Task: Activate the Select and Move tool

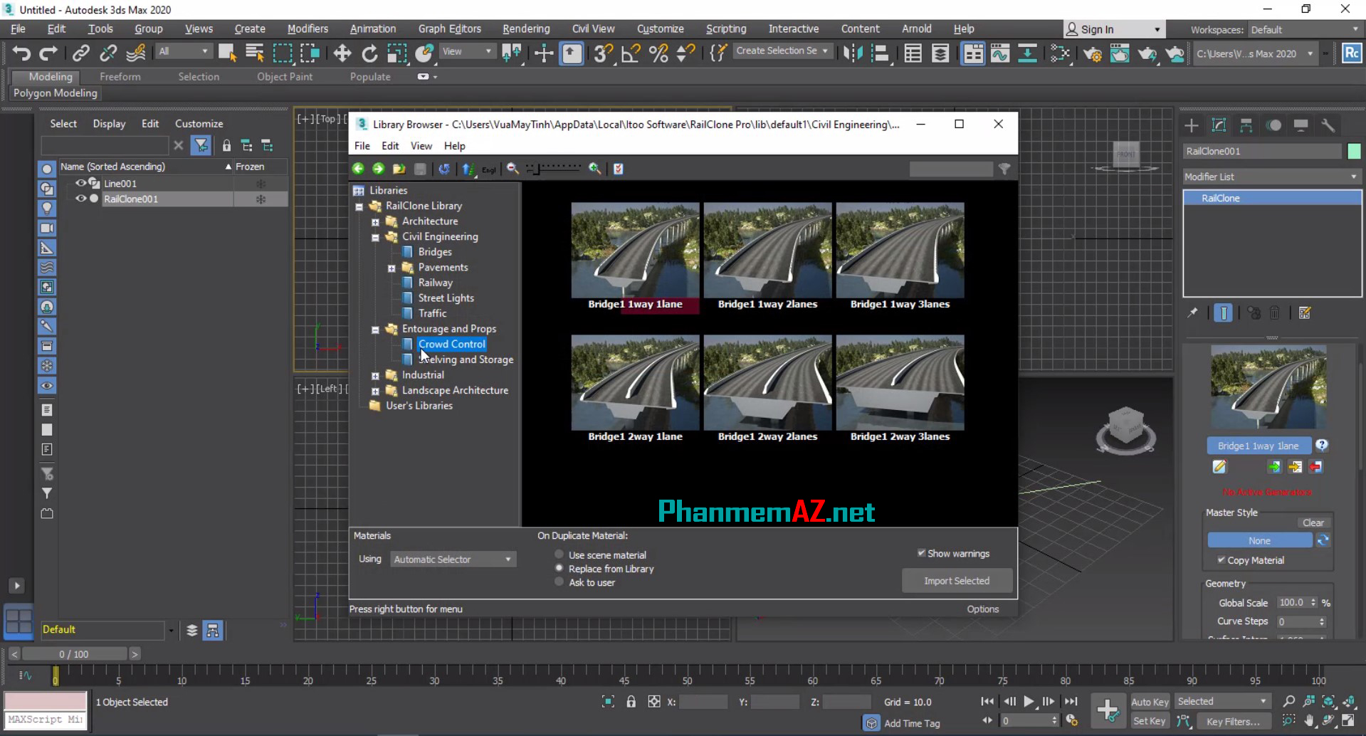Action: point(342,53)
